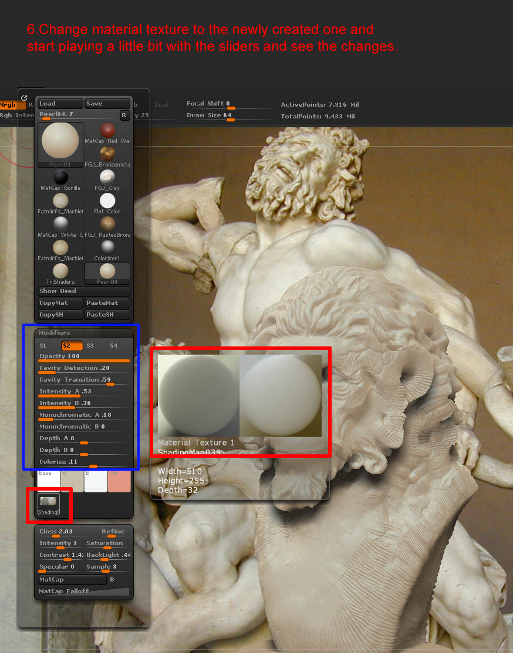513x653 pixels.
Task: Select the Fatmiri's Marble material next to Colorizer1
Action: [x=60, y=251]
